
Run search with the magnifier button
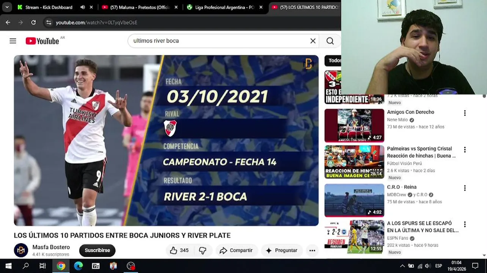[x=330, y=41]
